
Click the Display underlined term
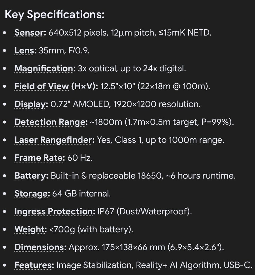pyautogui.click(x=31, y=104)
